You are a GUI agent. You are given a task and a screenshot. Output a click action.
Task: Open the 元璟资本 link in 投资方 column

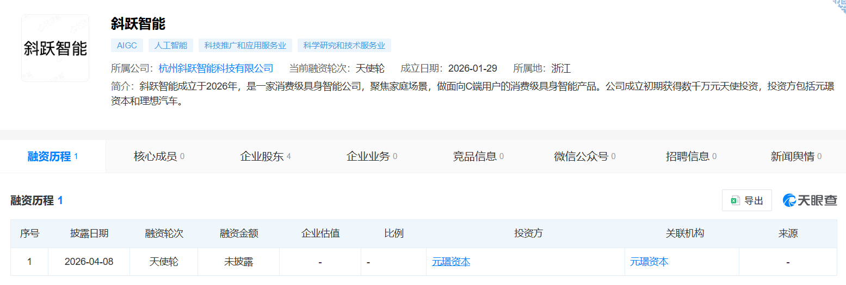[451, 262]
